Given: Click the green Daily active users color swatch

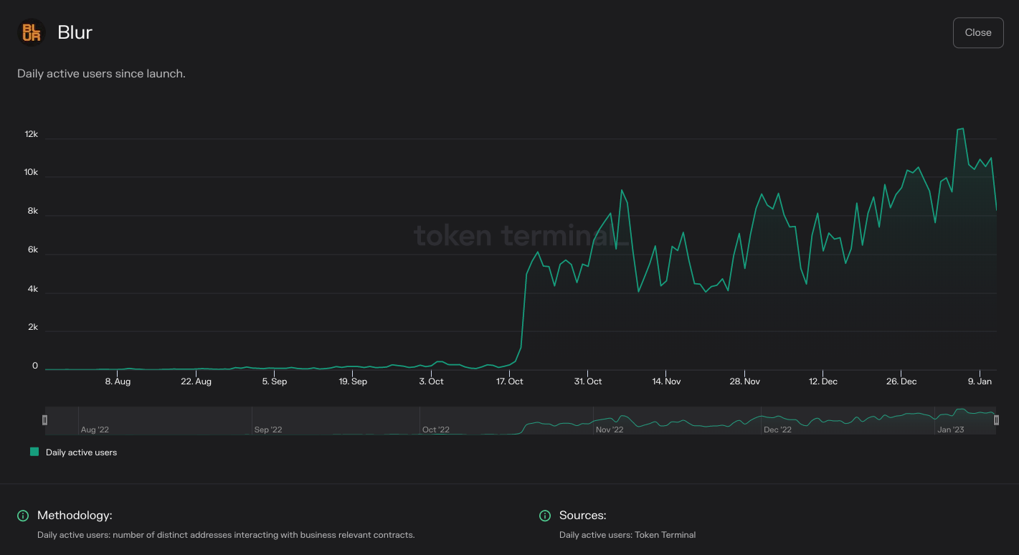Looking at the screenshot, I should 34,452.
